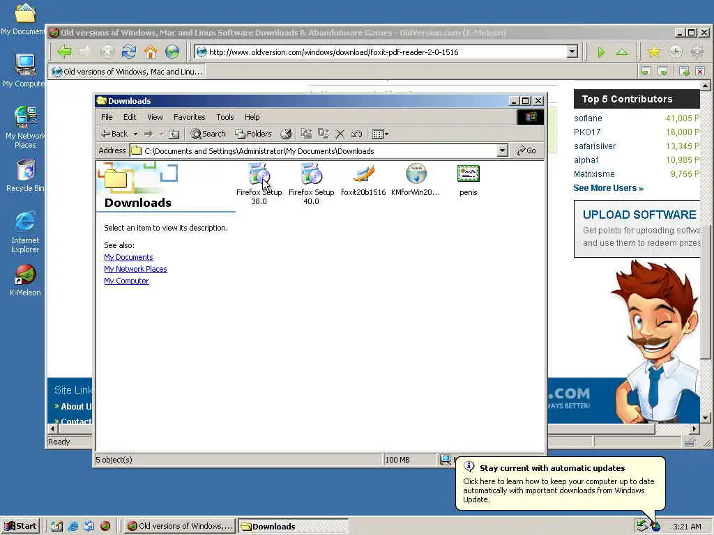714x535 pixels.
Task: Open the Views dropdown button
Action: point(380,134)
